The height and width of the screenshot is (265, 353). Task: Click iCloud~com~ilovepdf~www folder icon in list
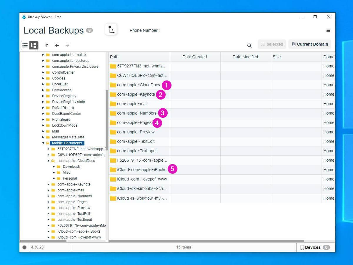pos(113,179)
